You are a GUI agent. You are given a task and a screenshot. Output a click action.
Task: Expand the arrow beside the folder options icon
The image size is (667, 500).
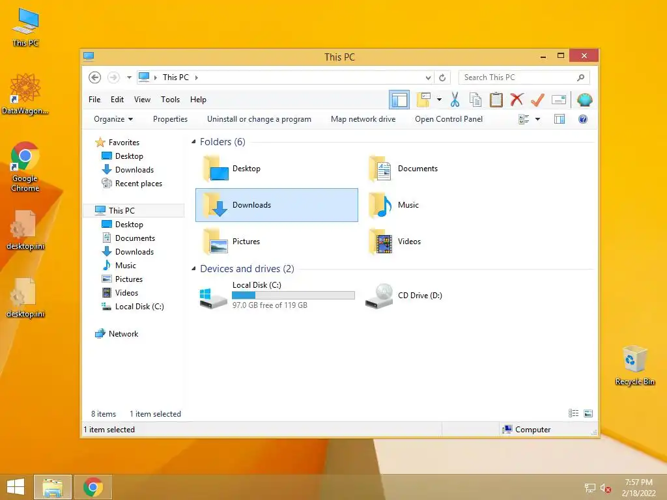tap(439, 100)
